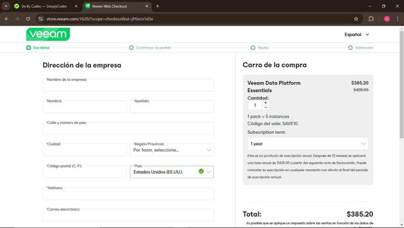Decrease quantity with the minus stepper

[266, 107]
